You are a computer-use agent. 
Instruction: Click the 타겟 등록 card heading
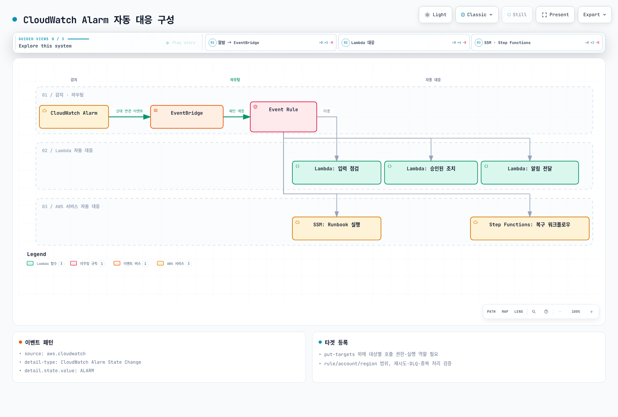click(x=336, y=342)
